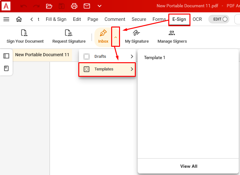
Task: Open the Drafts submenu
Action: pyautogui.click(x=107, y=56)
